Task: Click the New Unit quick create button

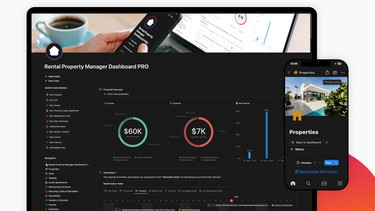Action: pyautogui.click(x=52, y=100)
